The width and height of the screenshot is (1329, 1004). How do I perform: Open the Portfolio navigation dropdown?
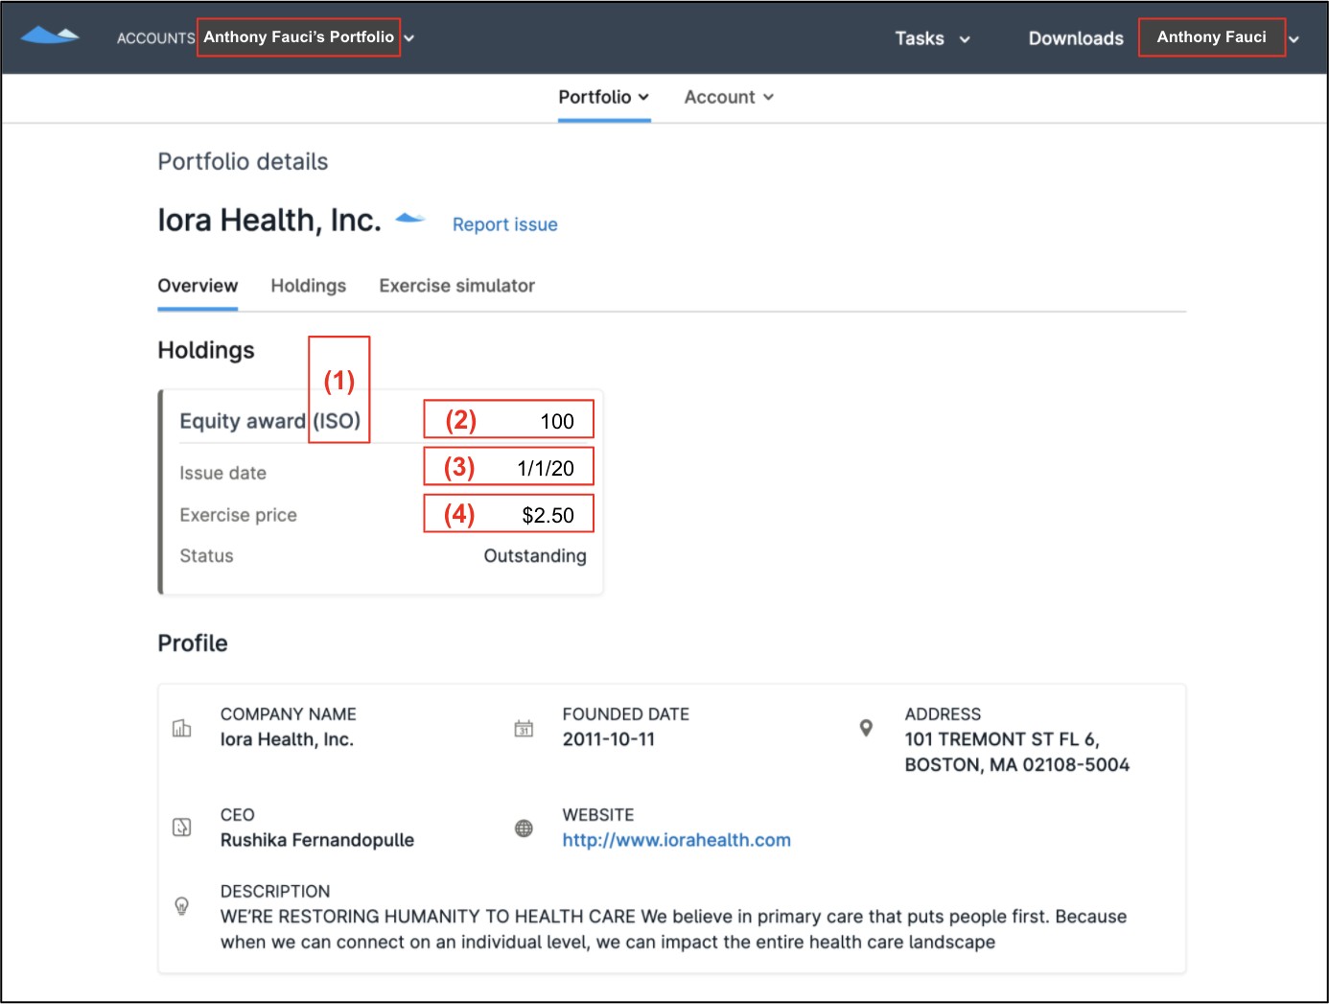coord(603,97)
